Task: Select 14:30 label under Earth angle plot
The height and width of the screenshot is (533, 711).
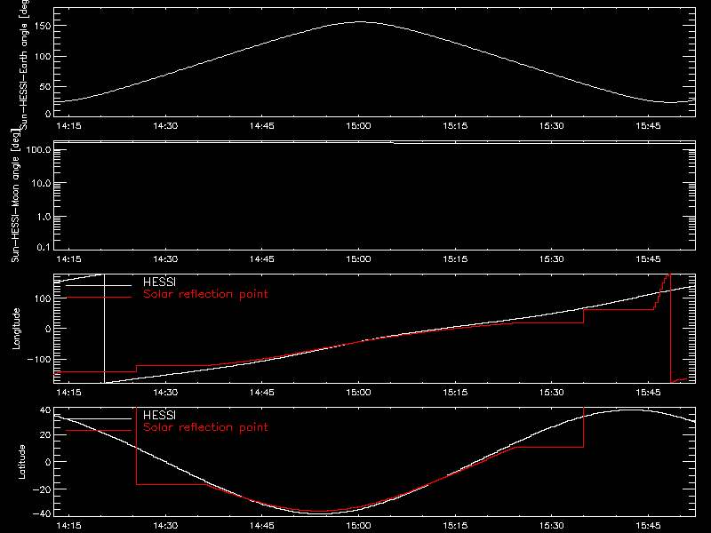Action: (165, 126)
